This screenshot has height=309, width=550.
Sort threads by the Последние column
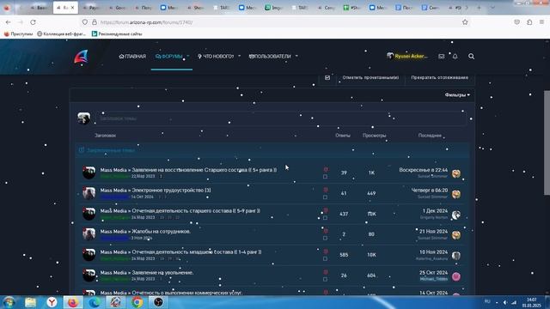click(x=430, y=136)
